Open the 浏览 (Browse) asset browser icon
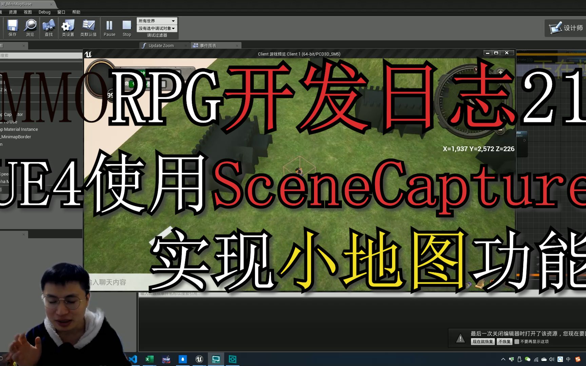Image resolution: width=586 pixels, height=366 pixels. click(31, 28)
